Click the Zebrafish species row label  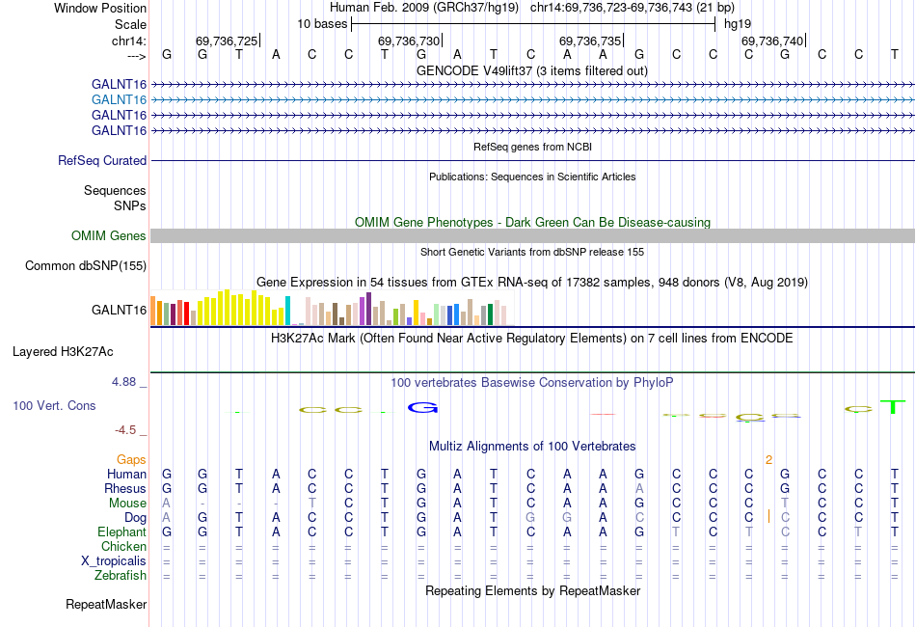[x=121, y=576]
